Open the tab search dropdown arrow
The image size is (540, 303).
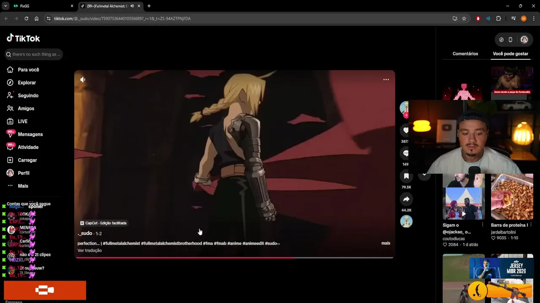point(5,6)
